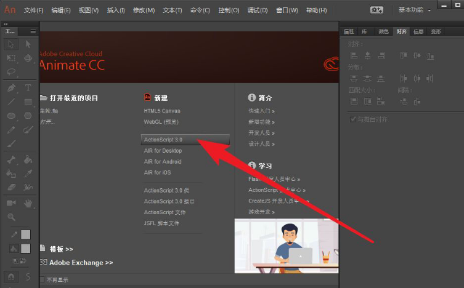Click the stroke color swatch
The image size is (464, 288).
(x=25, y=234)
